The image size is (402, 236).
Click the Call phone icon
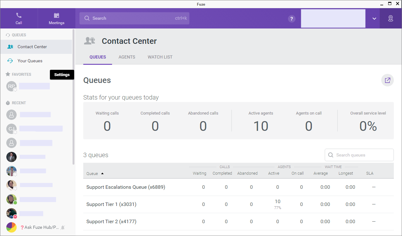point(19,15)
